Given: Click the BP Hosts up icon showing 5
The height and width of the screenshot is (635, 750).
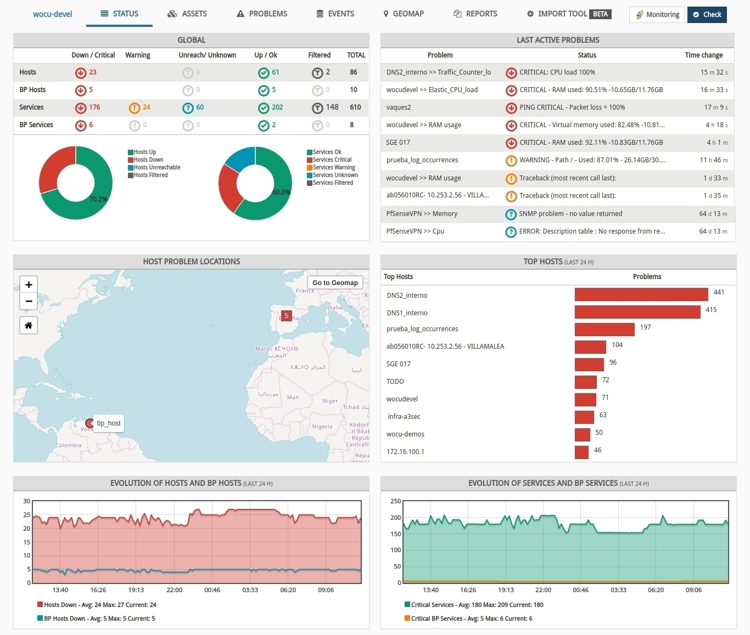Looking at the screenshot, I should point(264,90).
